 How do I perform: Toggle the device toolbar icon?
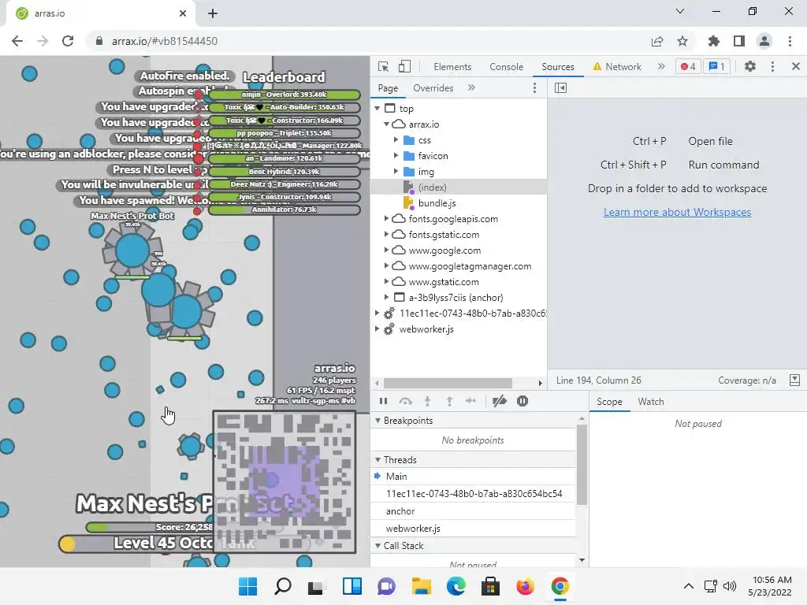404,66
